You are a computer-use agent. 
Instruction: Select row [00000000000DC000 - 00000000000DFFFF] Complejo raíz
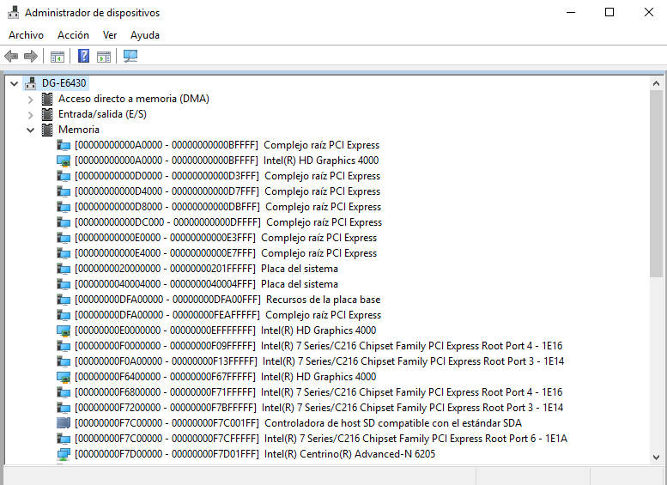click(228, 222)
